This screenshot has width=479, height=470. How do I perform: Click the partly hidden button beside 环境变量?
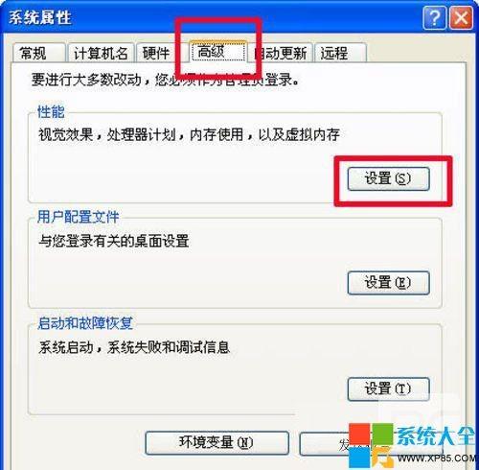tap(325, 444)
